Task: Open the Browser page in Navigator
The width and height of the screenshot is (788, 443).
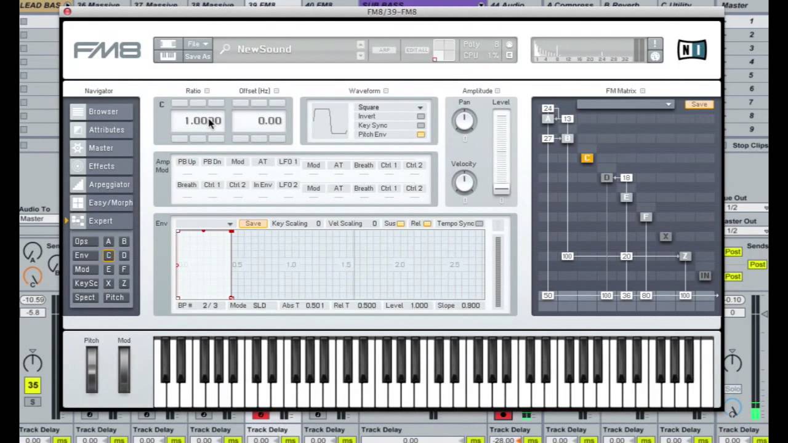Action: [102, 111]
